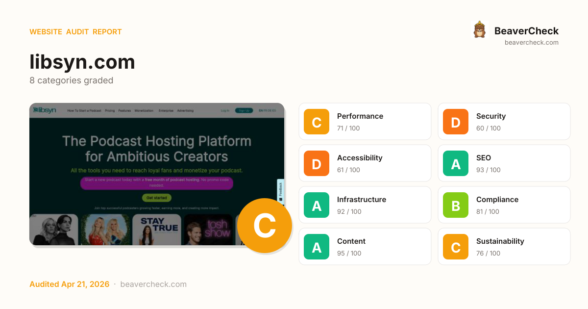The image size is (588, 309).
Task: Click the Security grade D badge
Action: click(x=456, y=122)
